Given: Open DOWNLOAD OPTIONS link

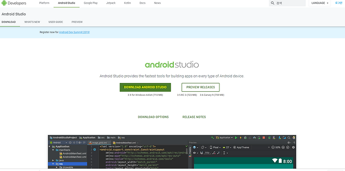Looking at the screenshot, I should coord(153,117).
